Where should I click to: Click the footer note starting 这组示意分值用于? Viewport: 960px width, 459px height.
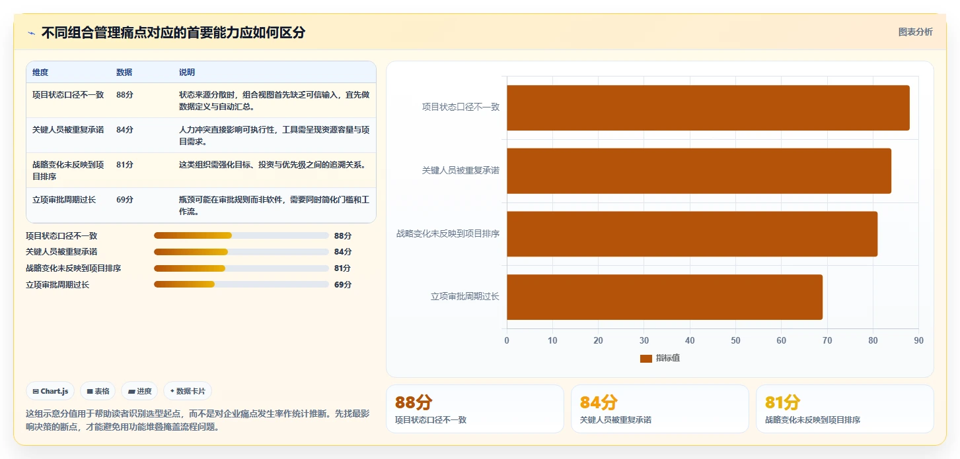[198, 420]
